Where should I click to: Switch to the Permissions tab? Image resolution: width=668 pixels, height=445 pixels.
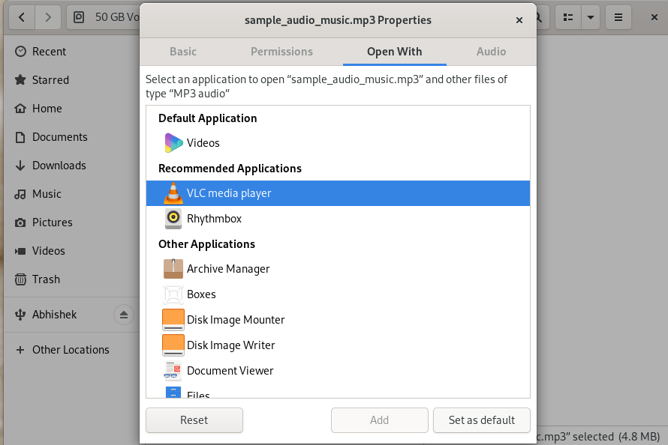(281, 52)
